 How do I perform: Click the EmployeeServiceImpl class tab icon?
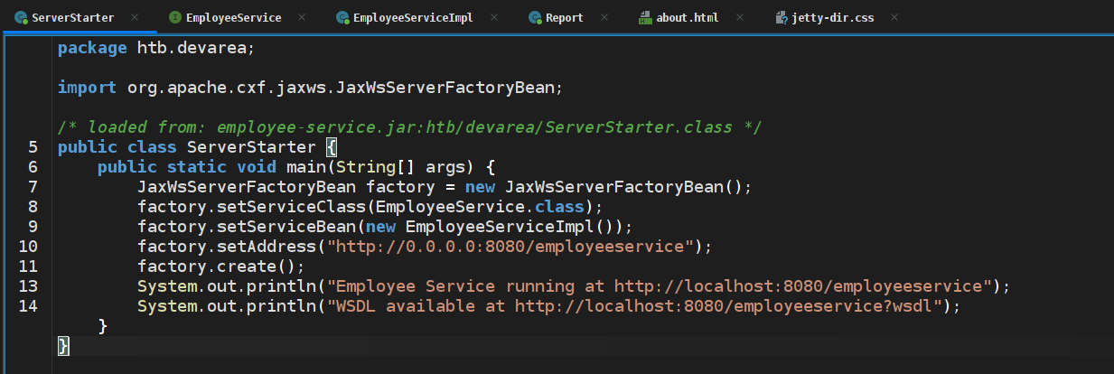342,17
